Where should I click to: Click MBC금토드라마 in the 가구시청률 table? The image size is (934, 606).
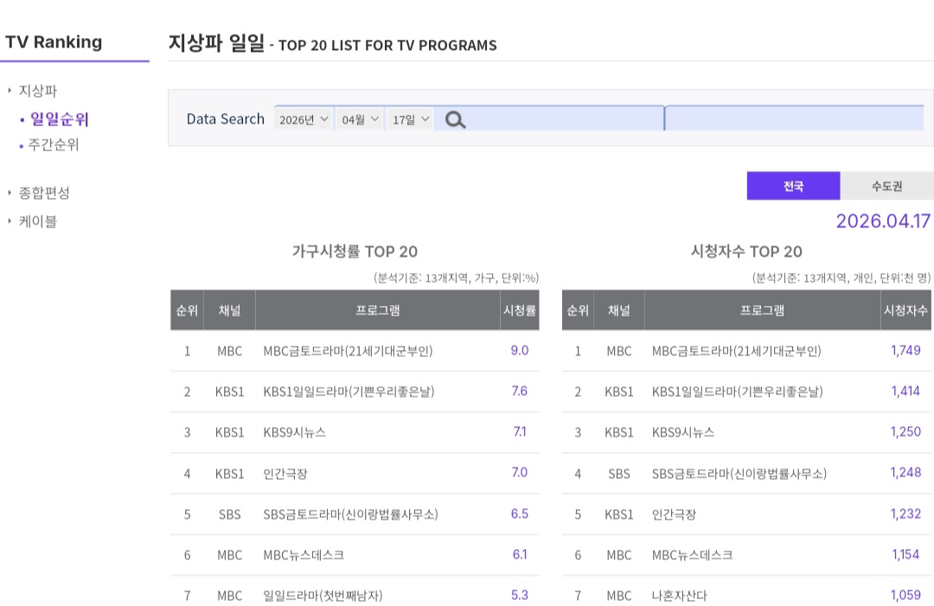click(348, 351)
